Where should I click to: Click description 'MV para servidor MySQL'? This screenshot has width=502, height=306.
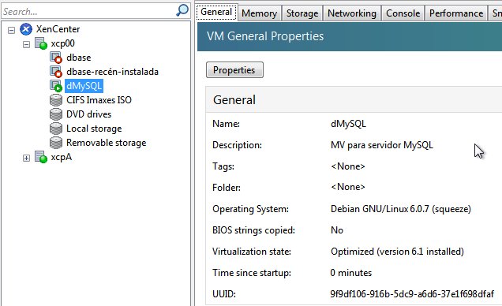382,145
